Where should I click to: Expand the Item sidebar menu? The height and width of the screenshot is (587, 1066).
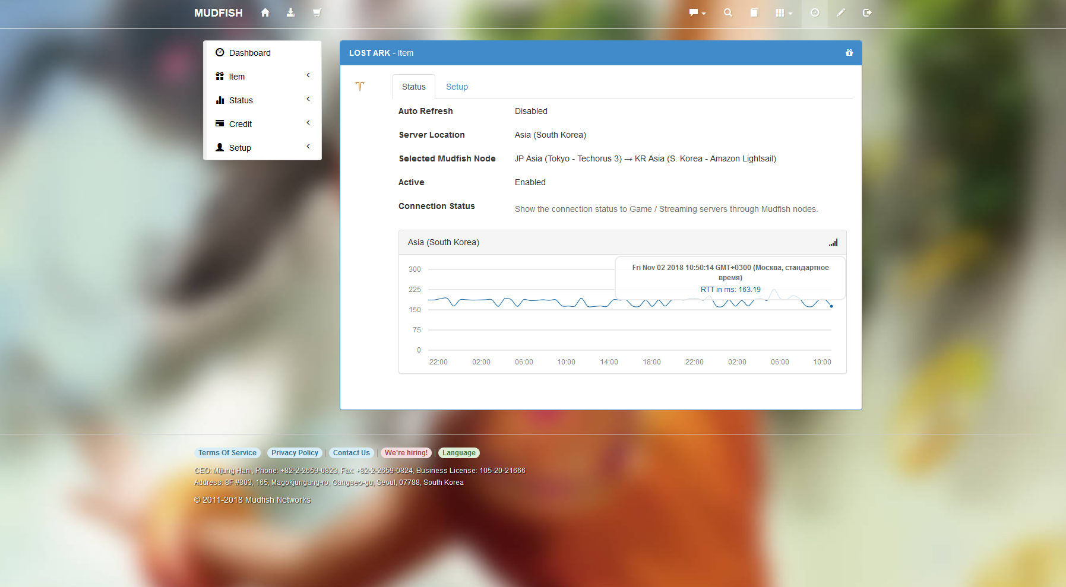pos(262,77)
